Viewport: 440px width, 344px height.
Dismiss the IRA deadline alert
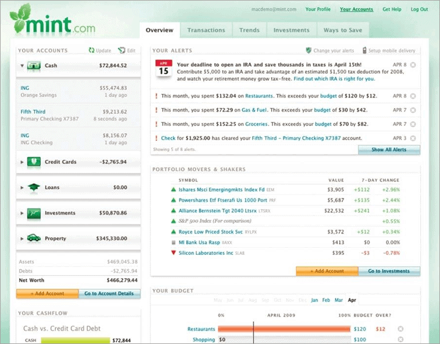[x=413, y=65]
